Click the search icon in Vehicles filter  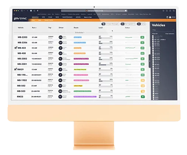(173, 30)
